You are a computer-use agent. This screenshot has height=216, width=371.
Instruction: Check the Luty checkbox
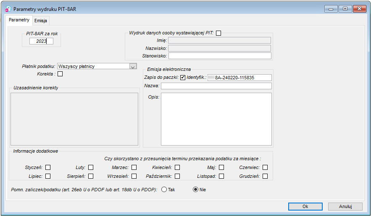click(91, 167)
